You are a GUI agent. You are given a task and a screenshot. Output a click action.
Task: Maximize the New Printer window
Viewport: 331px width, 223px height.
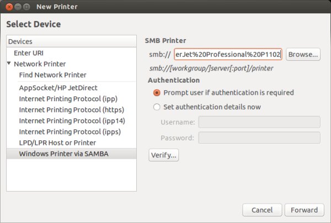[x=27, y=7]
